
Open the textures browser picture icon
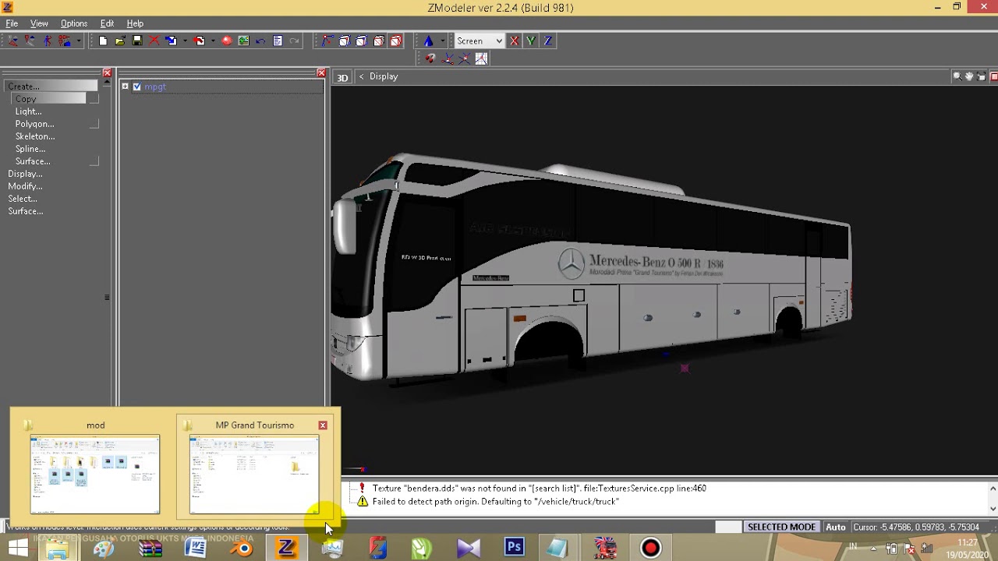(244, 41)
